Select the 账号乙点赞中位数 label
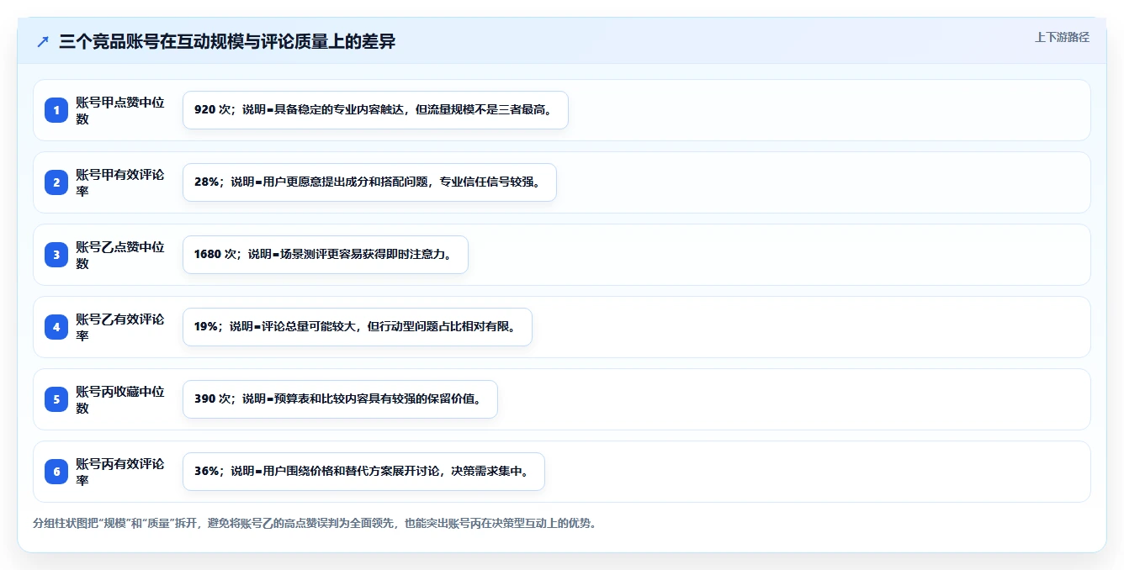The height and width of the screenshot is (570, 1124). click(120, 255)
